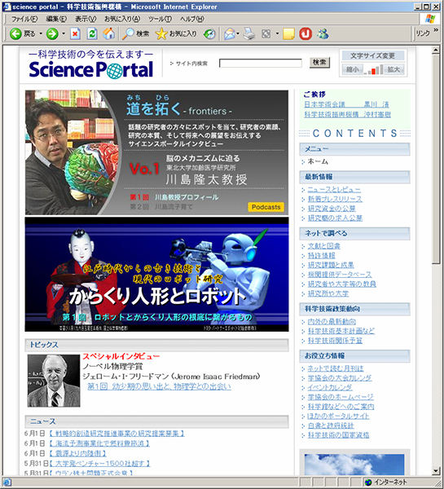Click the Jerome Friedman portrait photo
Image resolution: width=444 pixels, height=489 pixels.
54,381
